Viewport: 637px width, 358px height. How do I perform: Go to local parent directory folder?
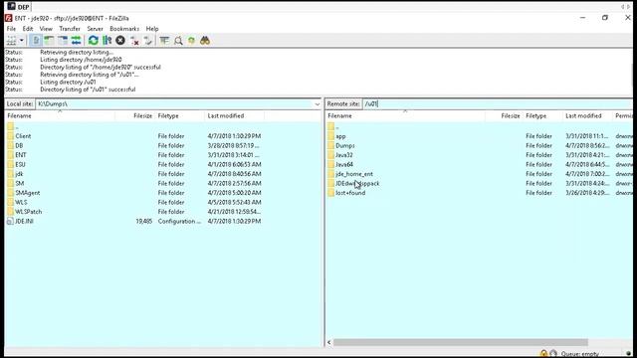(x=12, y=126)
